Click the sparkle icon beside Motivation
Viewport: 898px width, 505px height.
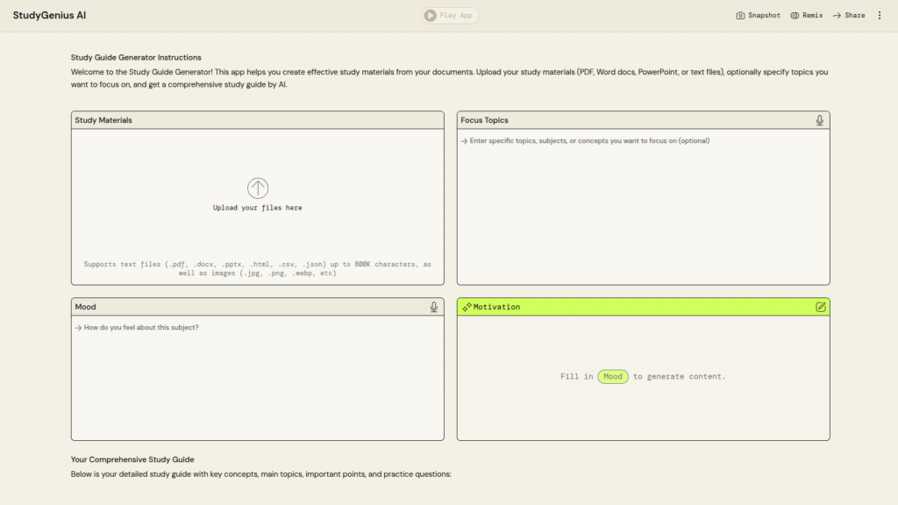[467, 307]
